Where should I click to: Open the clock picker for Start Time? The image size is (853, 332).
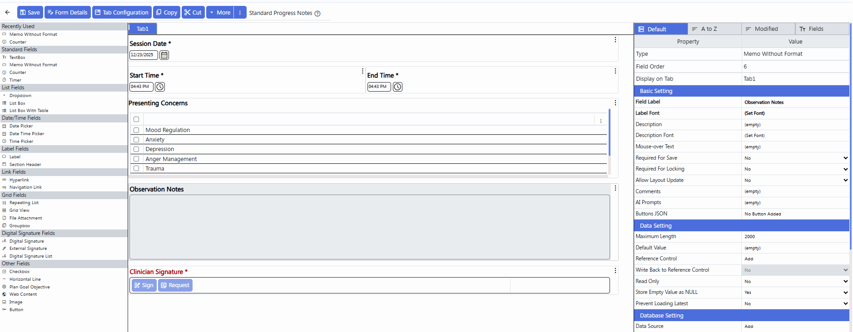[160, 87]
